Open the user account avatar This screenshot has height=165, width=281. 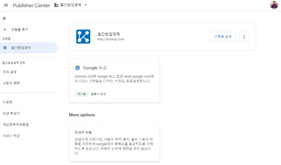[x=274, y=5]
